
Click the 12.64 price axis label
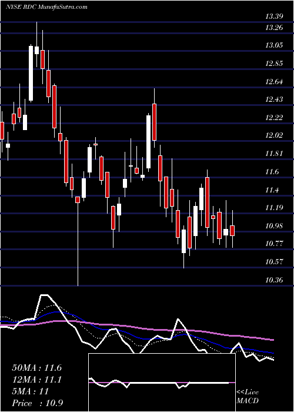(274, 81)
